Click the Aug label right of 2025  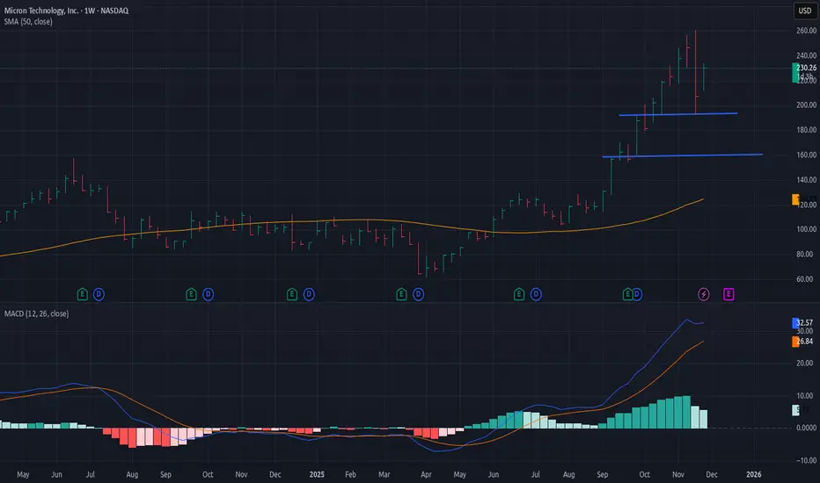(569, 474)
